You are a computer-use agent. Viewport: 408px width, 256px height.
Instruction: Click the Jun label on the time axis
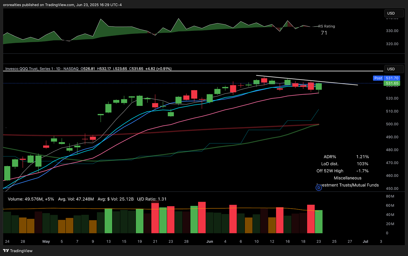pos(210,241)
